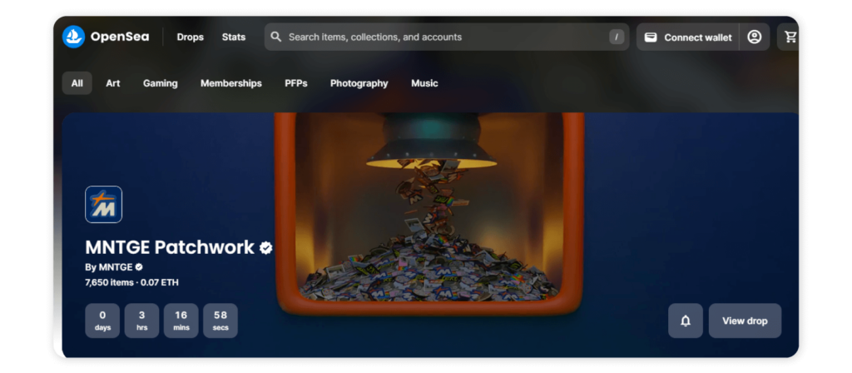
Task: Click the notification bell button
Action: point(686,321)
